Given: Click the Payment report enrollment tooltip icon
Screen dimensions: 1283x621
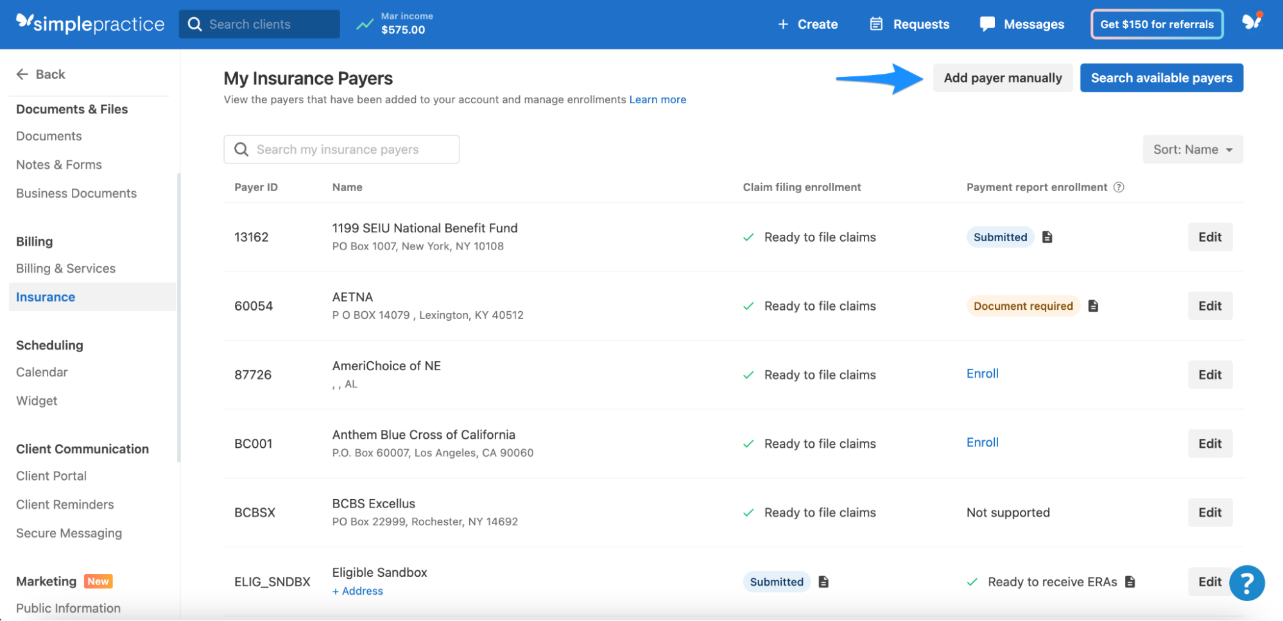Looking at the screenshot, I should click(x=1119, y=187).
